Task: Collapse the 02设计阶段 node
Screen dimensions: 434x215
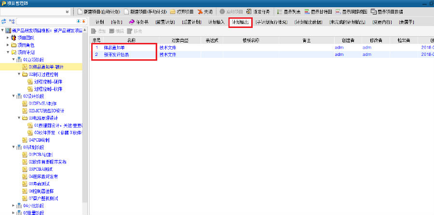Action: (14, 96)
